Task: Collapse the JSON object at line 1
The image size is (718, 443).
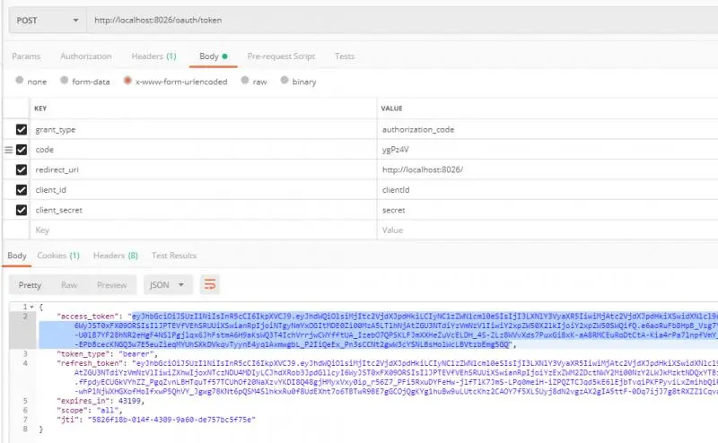Action: pyautogui.click(x=32, y=307)
